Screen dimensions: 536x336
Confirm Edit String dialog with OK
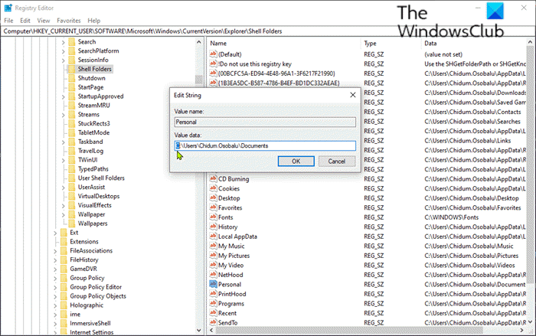296,161
